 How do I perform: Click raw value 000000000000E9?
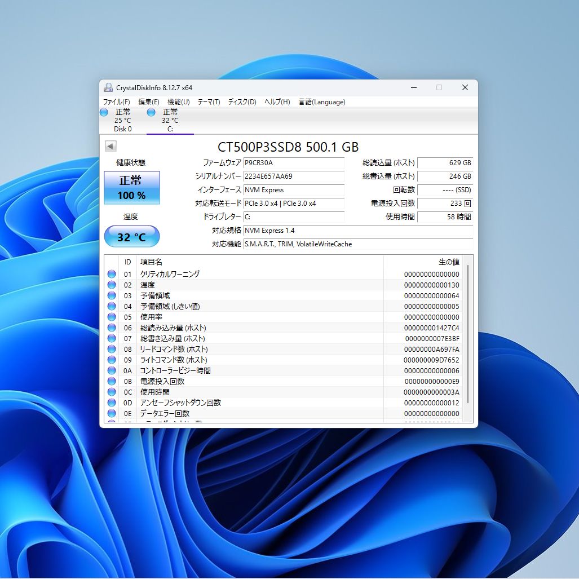(432, 382)
